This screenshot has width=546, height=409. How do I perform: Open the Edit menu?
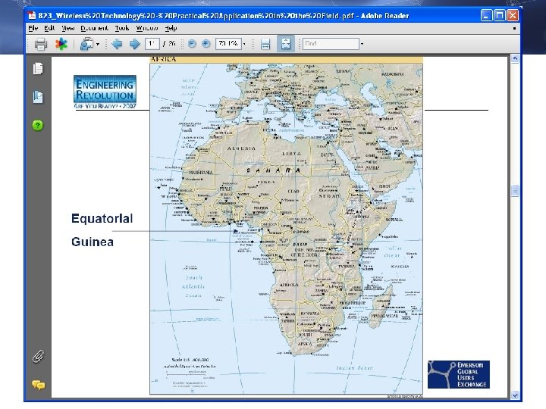(x=49, y=28)
